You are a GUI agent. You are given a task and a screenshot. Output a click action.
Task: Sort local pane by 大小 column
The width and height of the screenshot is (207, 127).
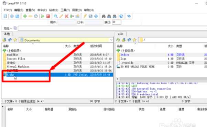68,46
